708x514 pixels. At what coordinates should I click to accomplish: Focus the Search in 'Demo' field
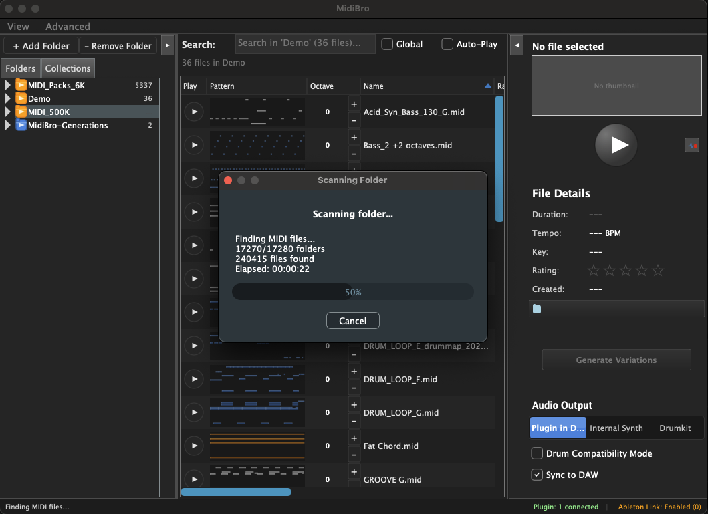tap(306, 43)
